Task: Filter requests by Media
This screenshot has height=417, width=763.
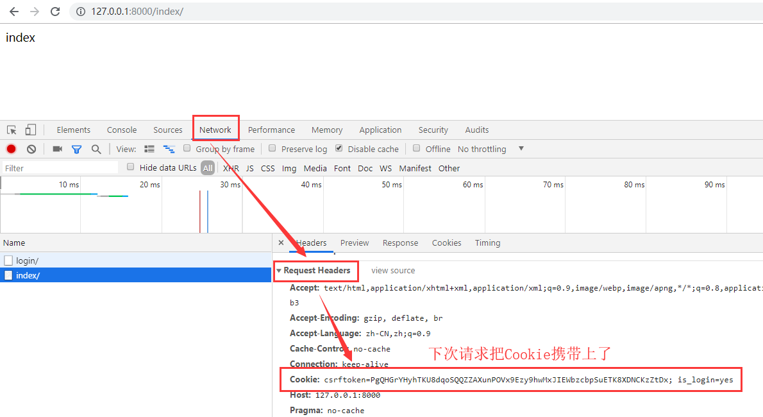Action: click(315, 169)
